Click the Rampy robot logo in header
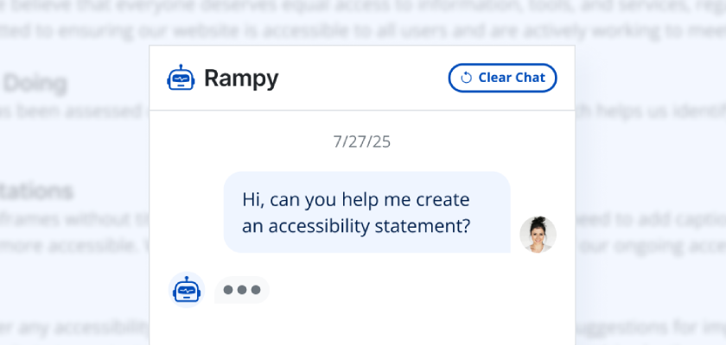Viewport: 726px width, 345px height. pyautogui.click(x=181, y=78)
